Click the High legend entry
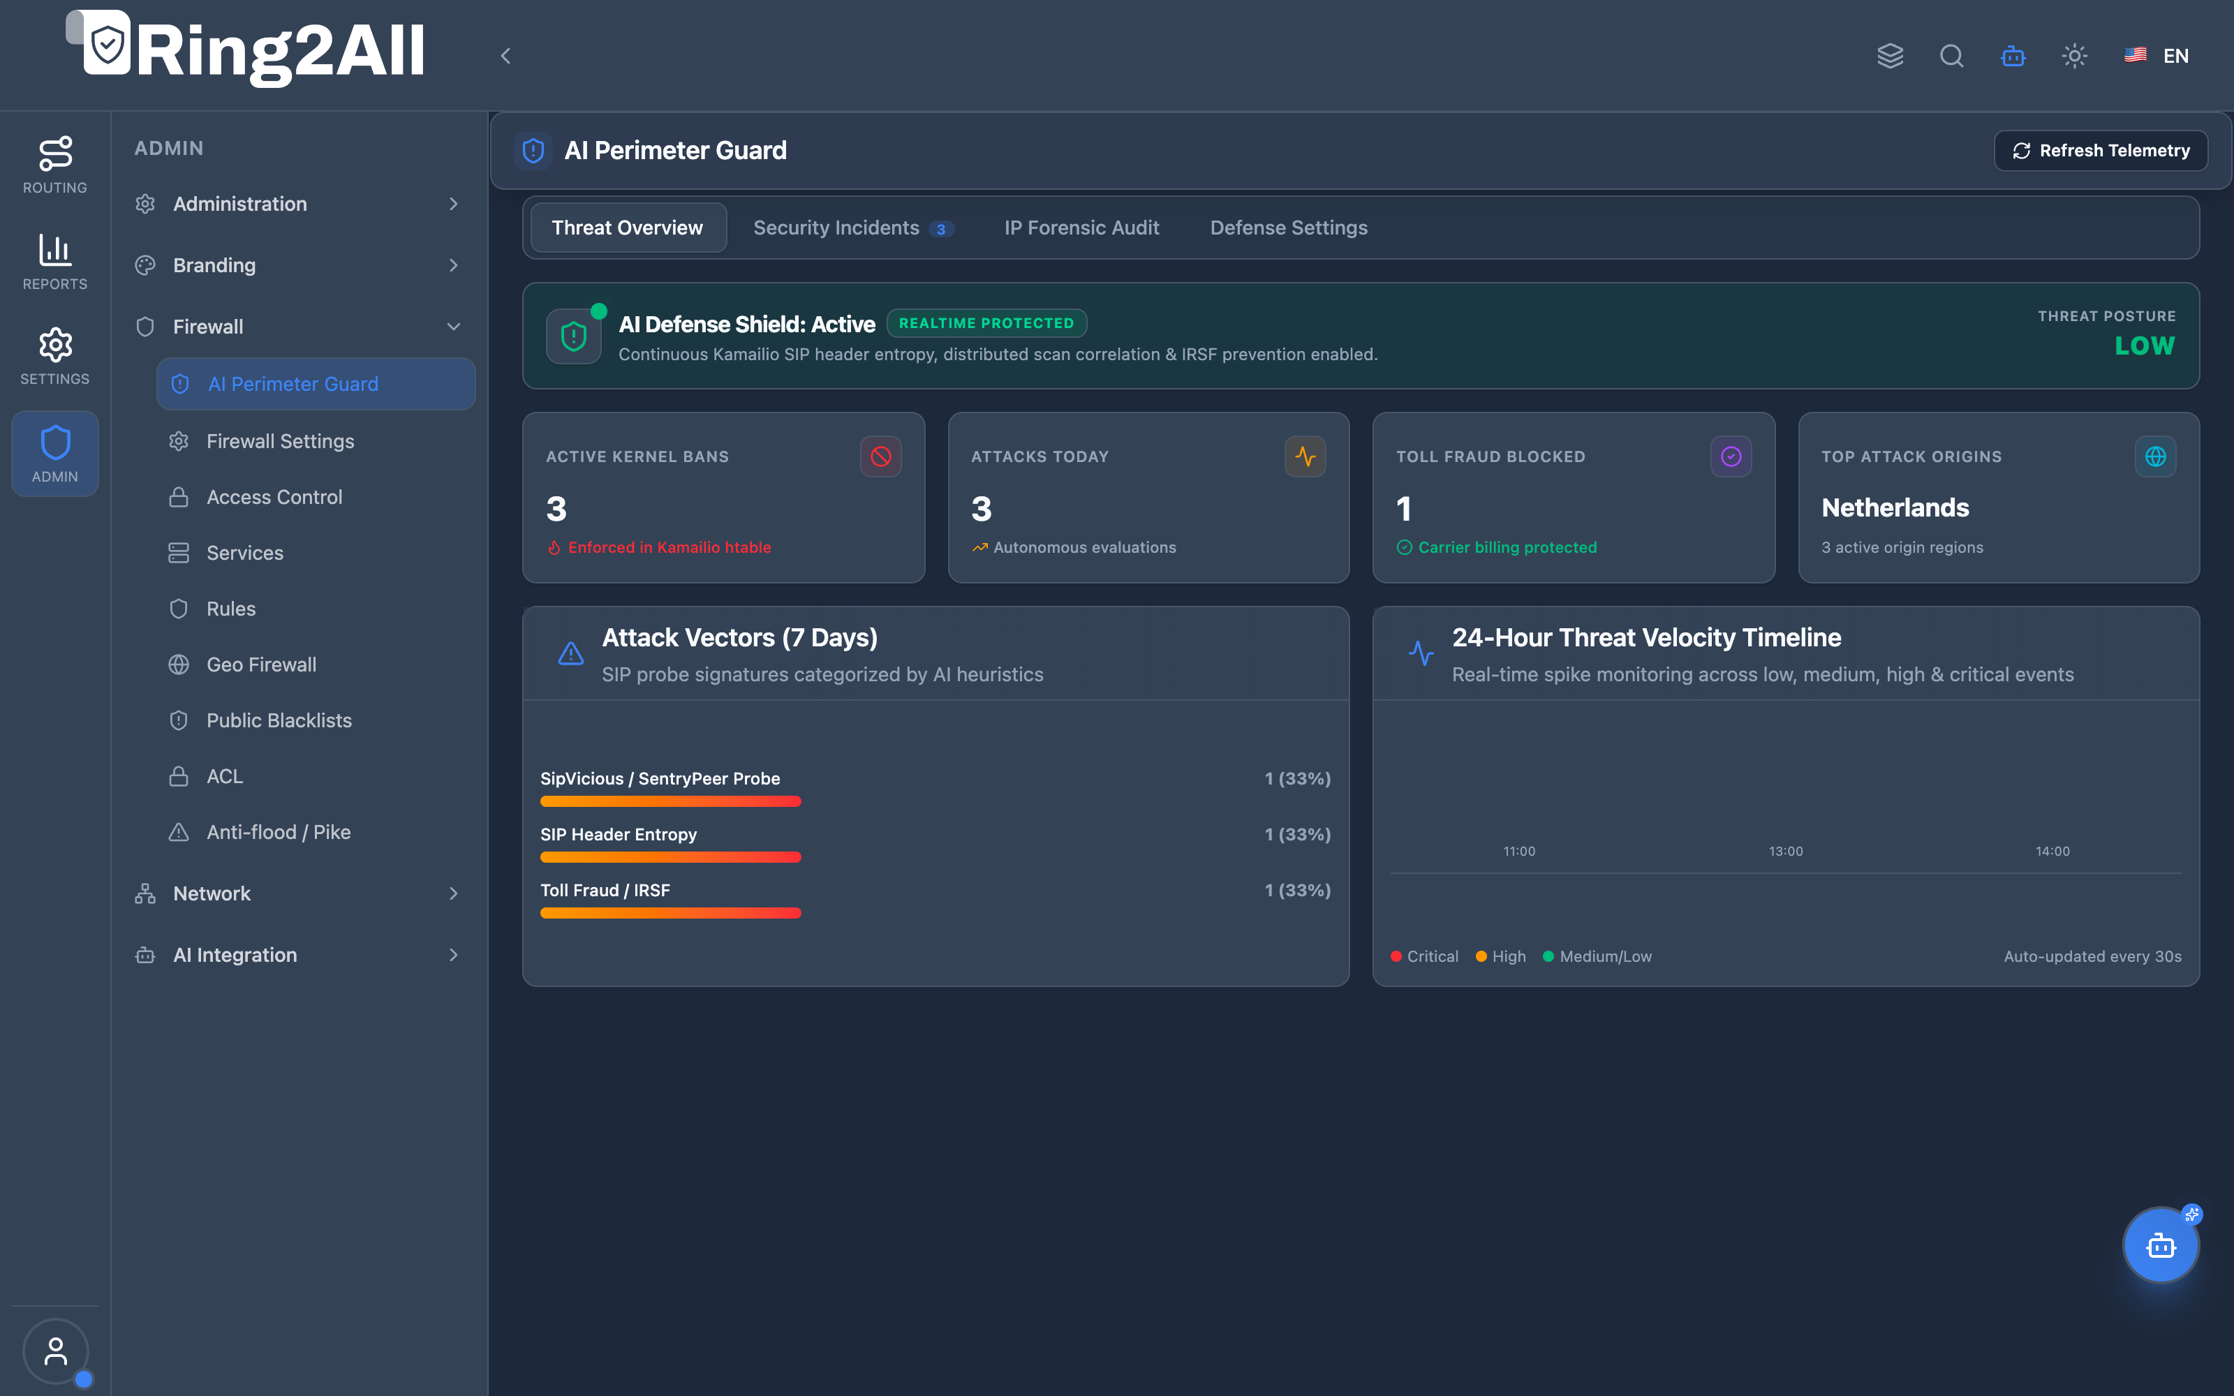The image size is (2234, 1396). 1500,956
